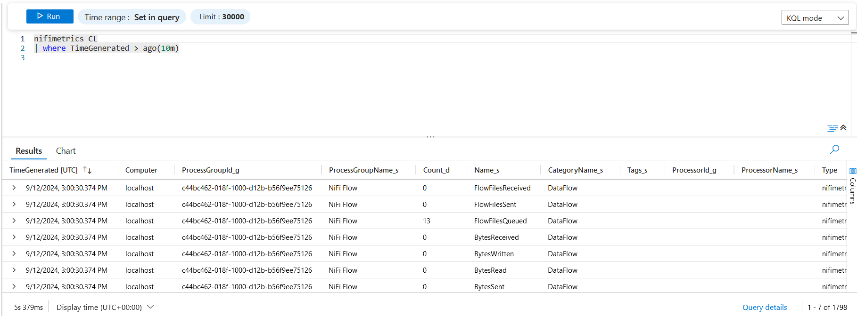Expand the BytesReceived row

(x=14, y=237)
